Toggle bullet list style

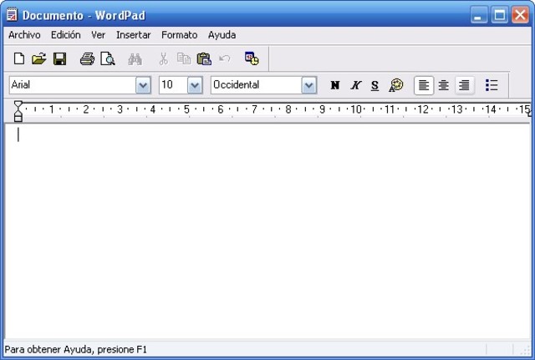tap(492, 85)
